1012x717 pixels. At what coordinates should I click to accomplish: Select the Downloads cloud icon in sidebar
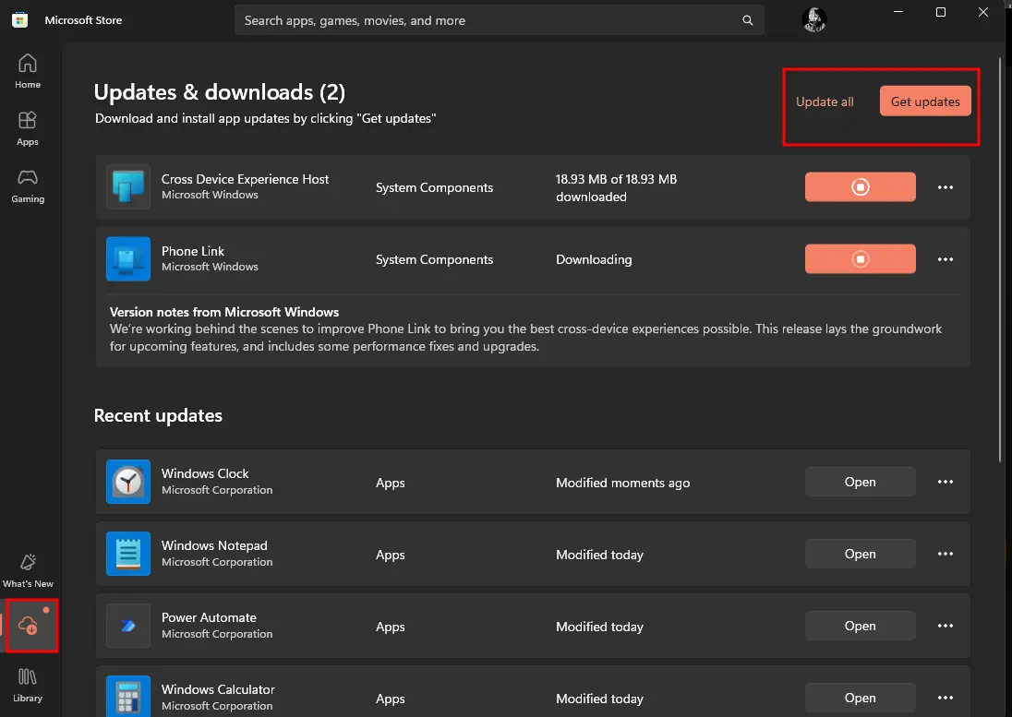pyautogui.click(x=28, y=625)
